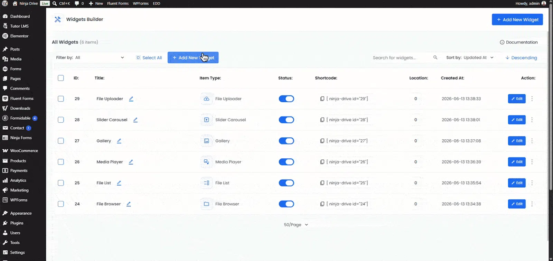This screenshot has height=261, width=553.
Task: Check the box for widget ID 28
Action: coord(61,120)
